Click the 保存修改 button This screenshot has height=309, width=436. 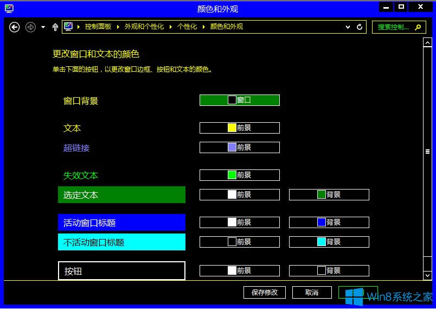(265, 292)
